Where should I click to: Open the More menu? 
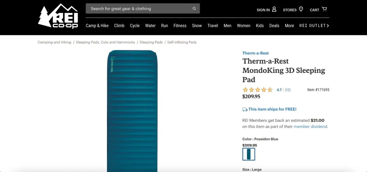pos(289,26)
